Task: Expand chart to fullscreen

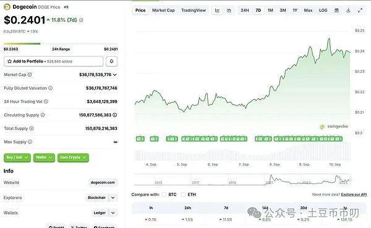Action: point(360,11)
